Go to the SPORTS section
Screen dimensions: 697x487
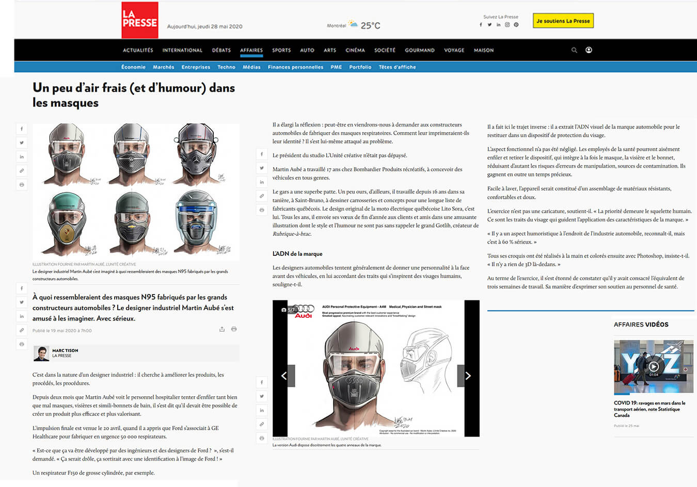point(281,50)
